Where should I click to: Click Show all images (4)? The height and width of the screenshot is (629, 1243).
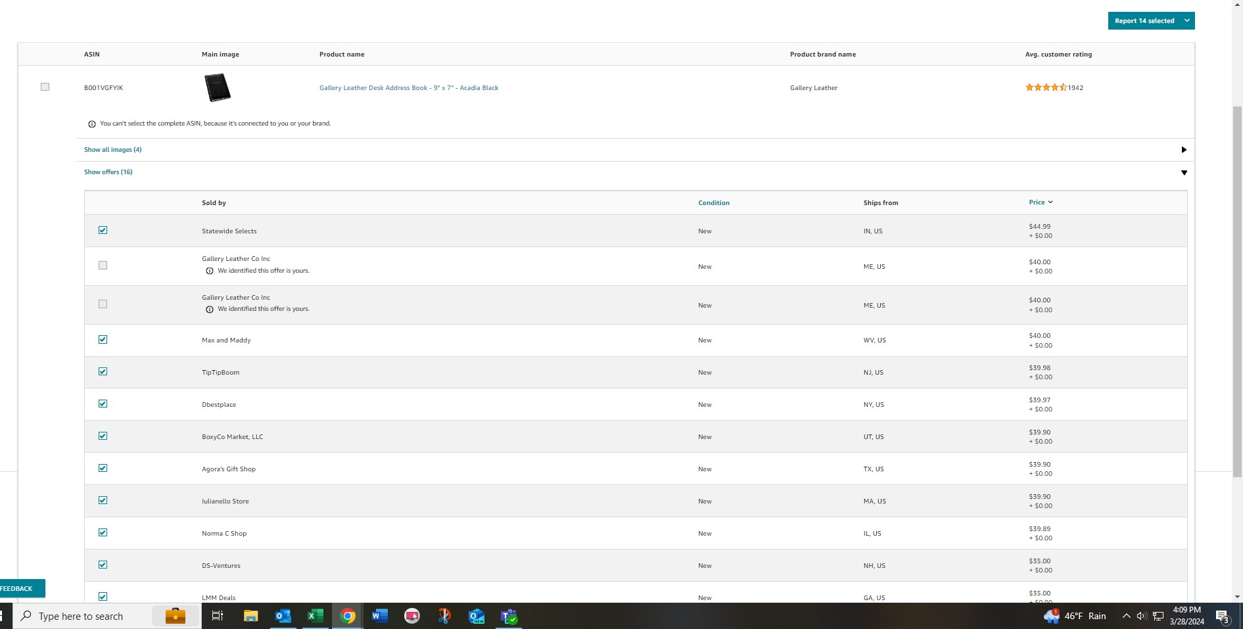click(112, 149)
